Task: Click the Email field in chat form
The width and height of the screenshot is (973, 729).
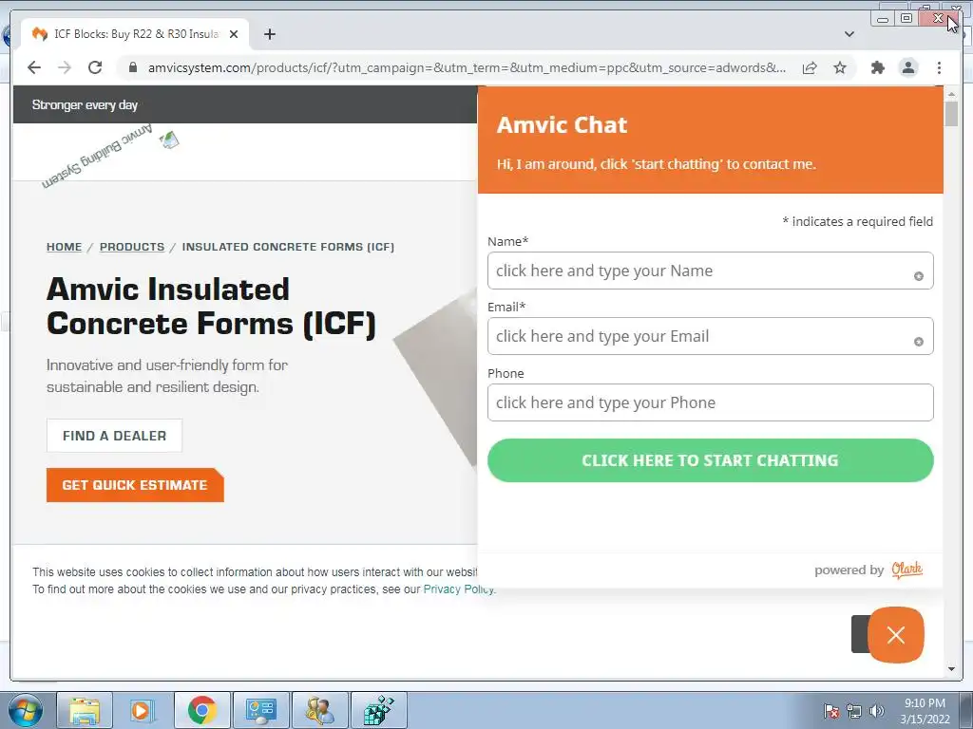Action: pos(711,336)
